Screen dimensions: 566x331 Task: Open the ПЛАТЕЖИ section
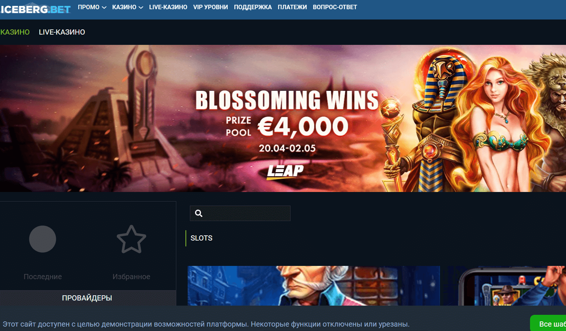tap(292, 7)
